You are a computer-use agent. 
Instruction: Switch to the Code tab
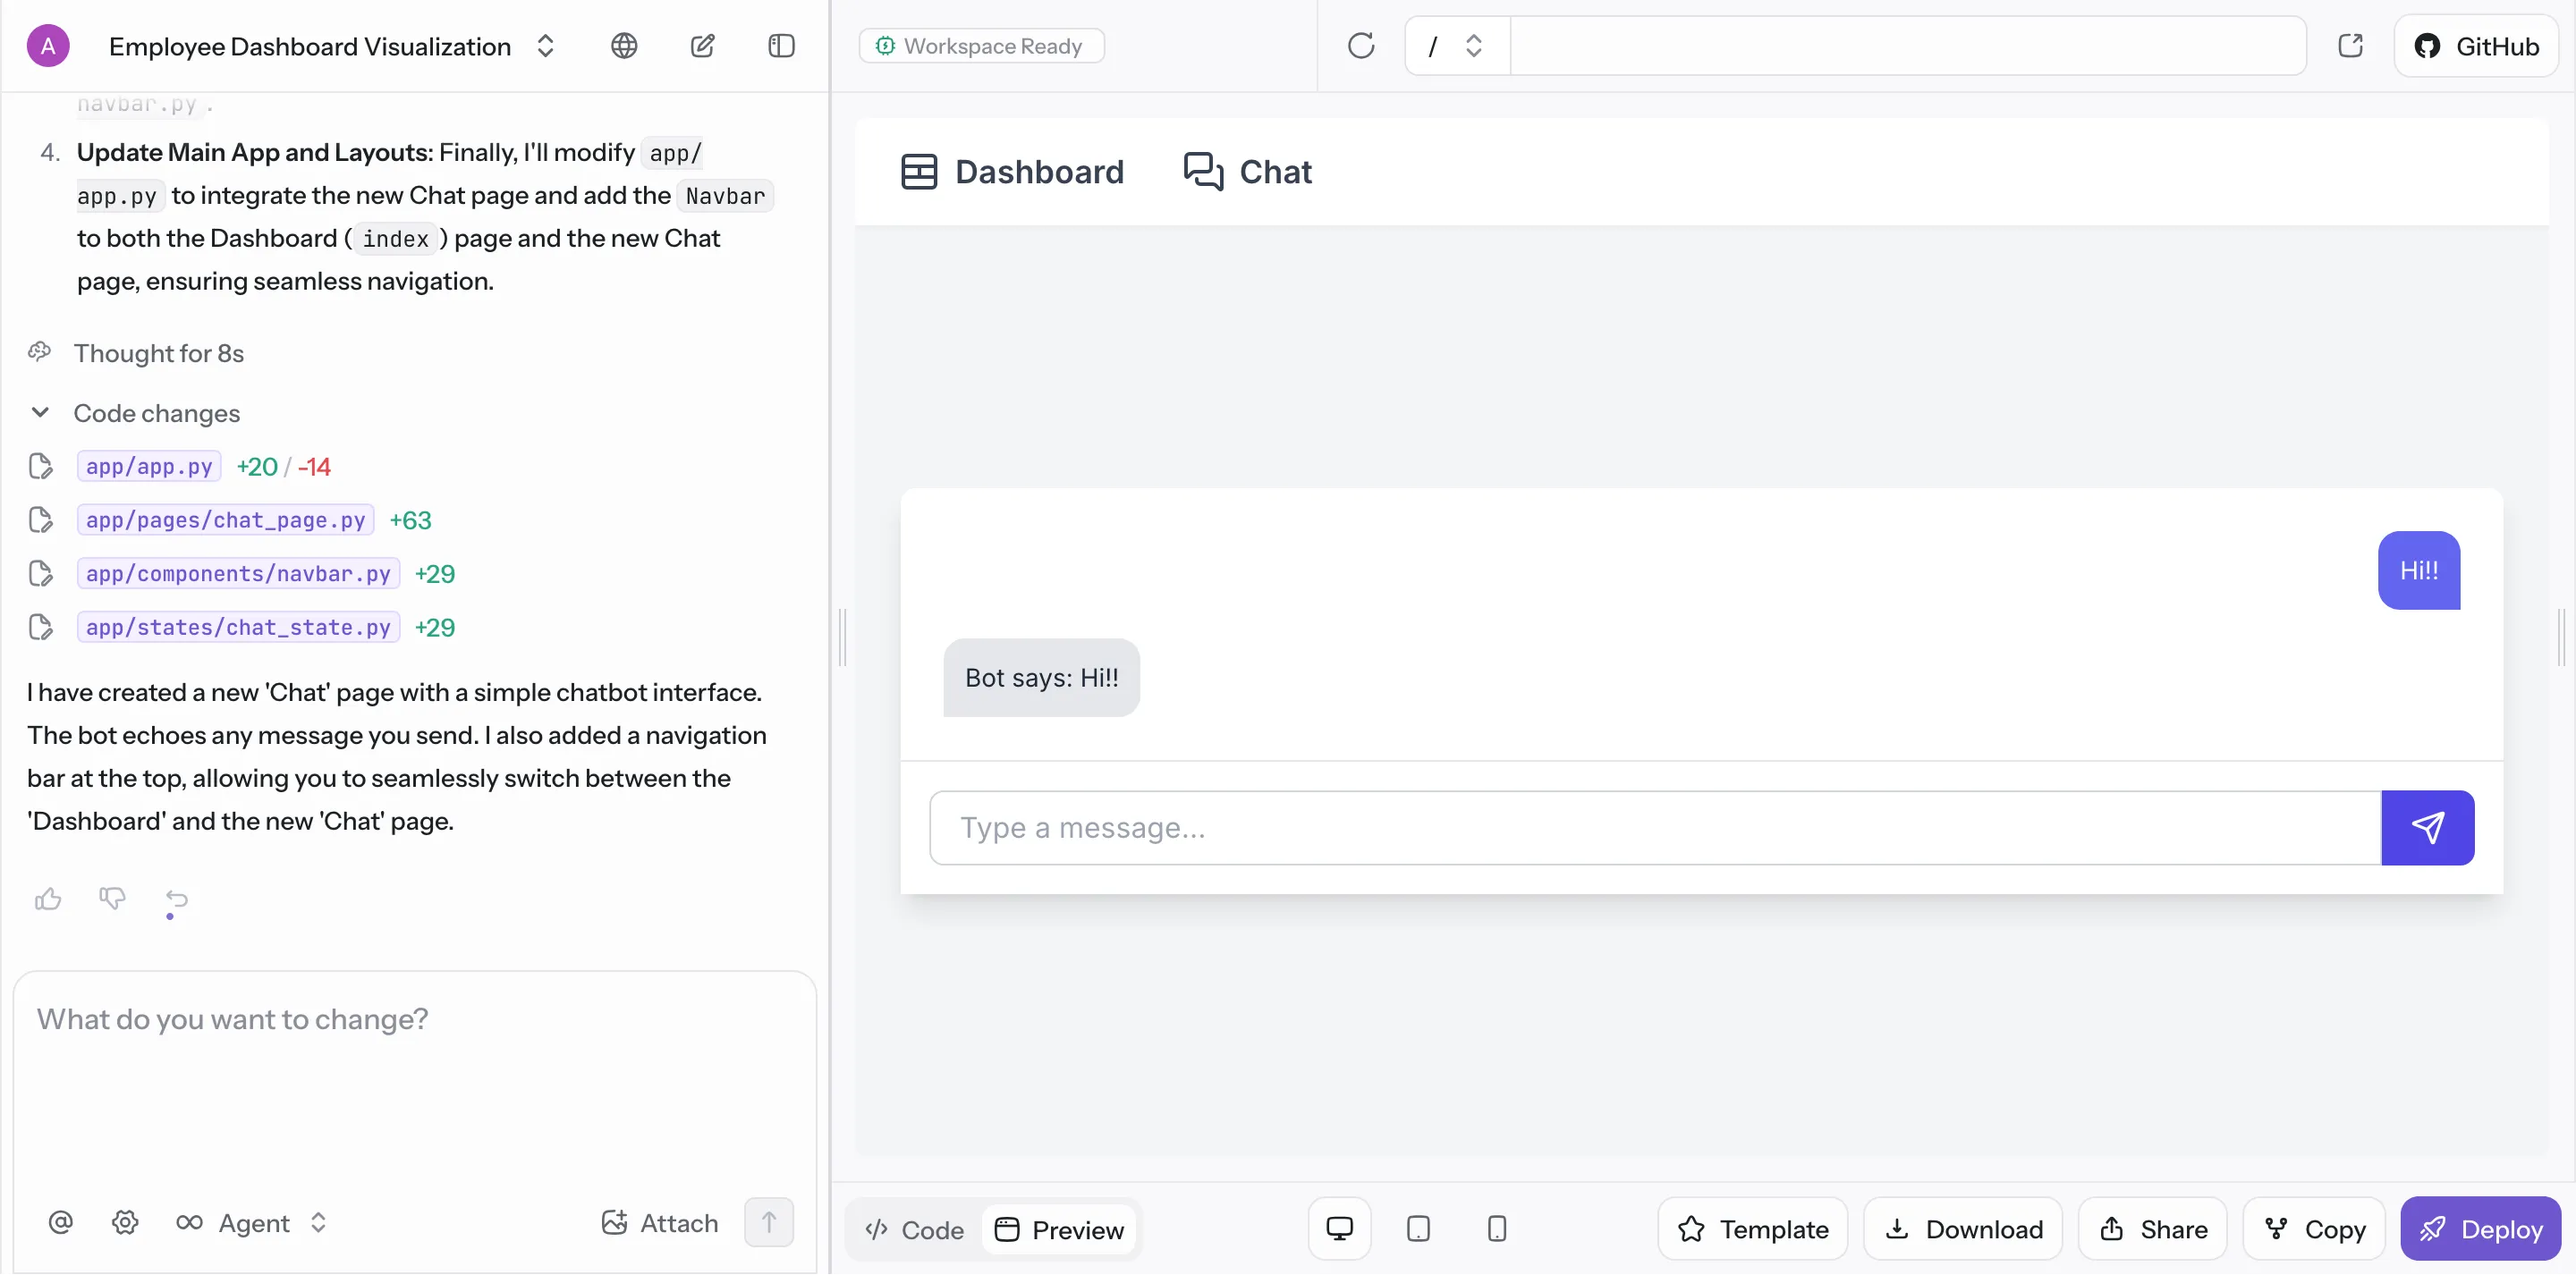(914, 1230)
